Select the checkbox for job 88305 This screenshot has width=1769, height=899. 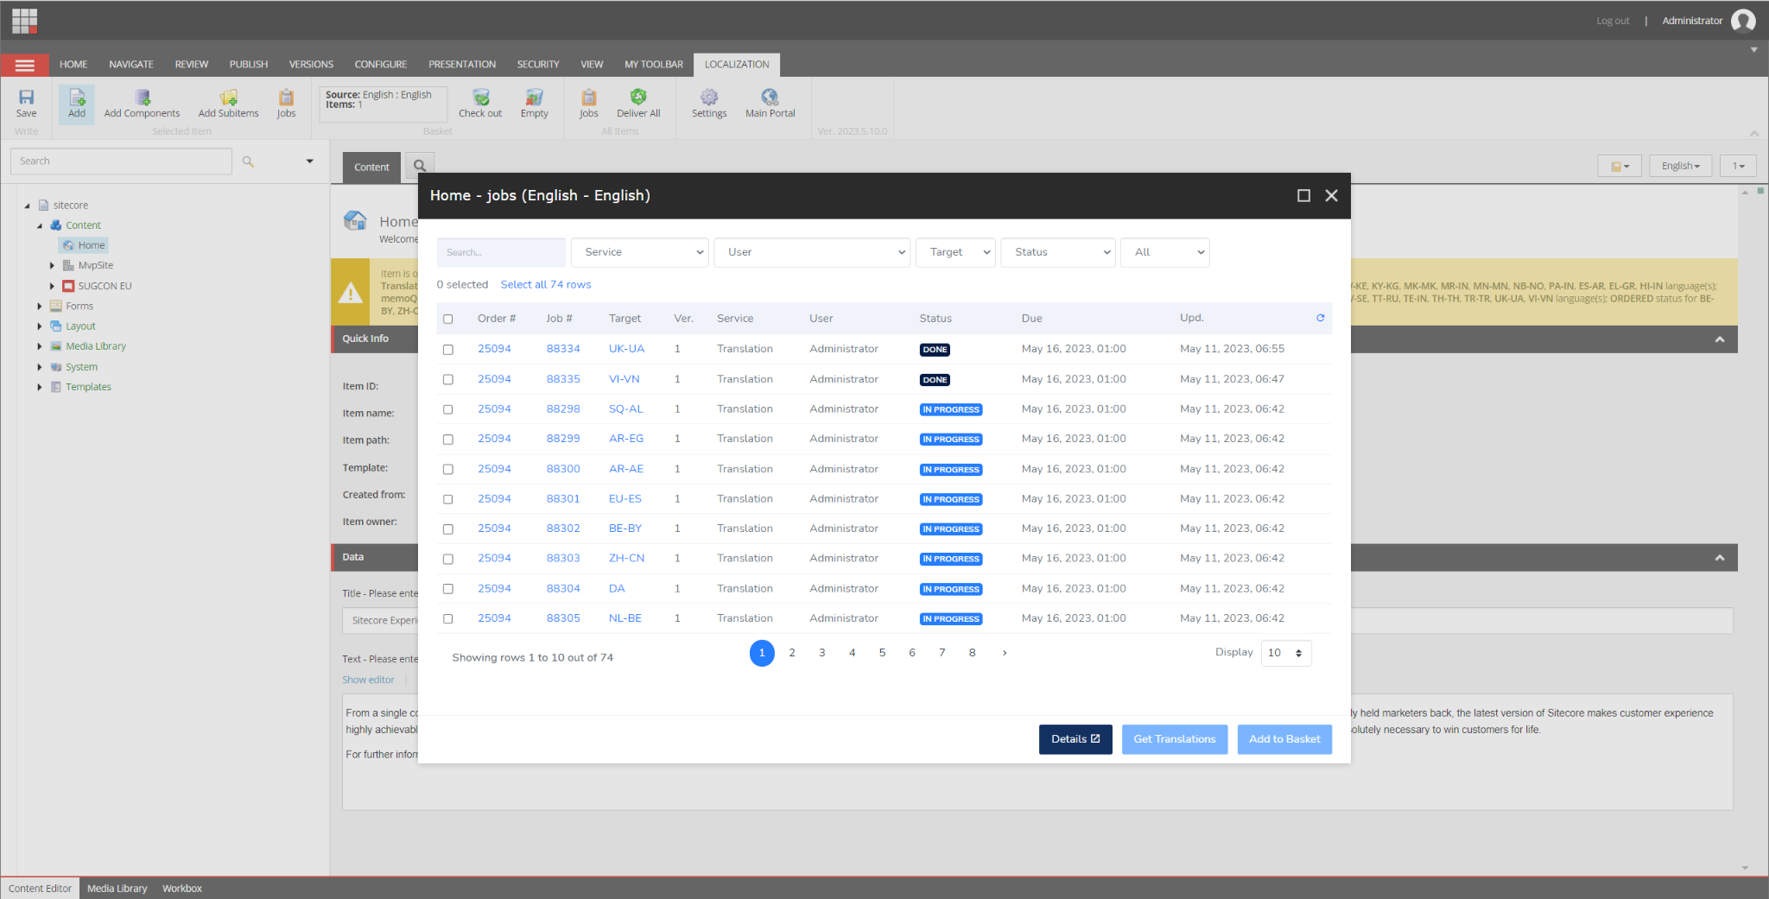point(447,619)
